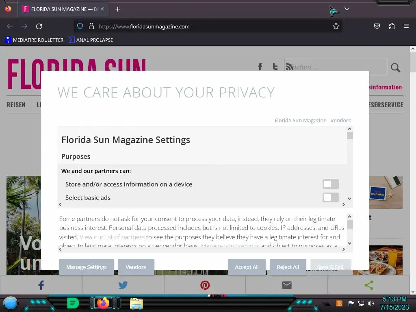The image size is (416, 312).
Task: Click the network tray icon
Action: click(361, 303)
